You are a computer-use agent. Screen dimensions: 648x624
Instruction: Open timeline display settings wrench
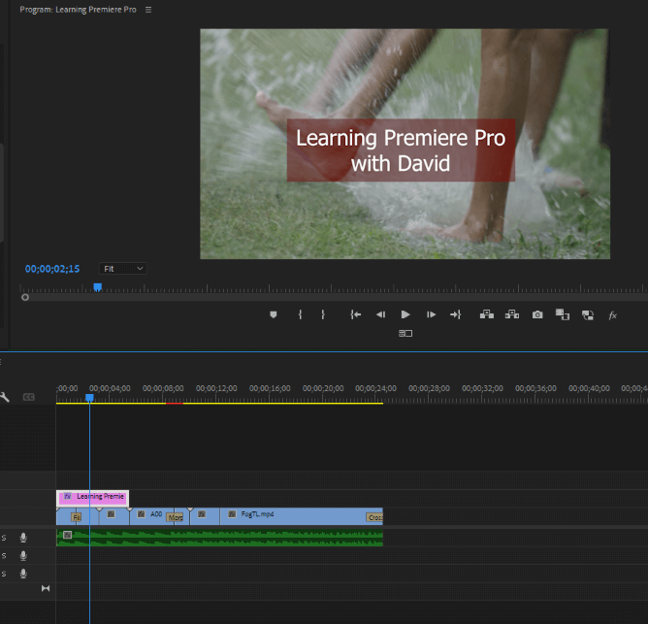pos(5,397)
